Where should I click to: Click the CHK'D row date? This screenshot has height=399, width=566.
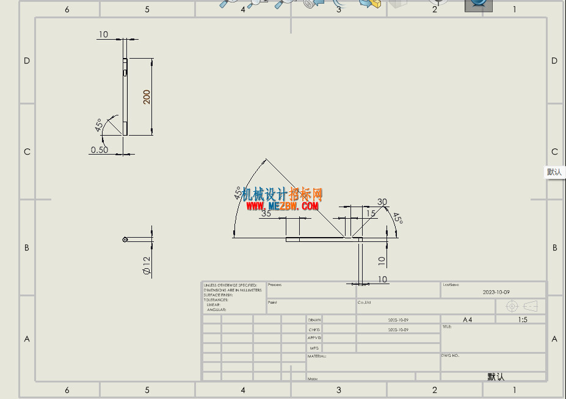[398, 330]
